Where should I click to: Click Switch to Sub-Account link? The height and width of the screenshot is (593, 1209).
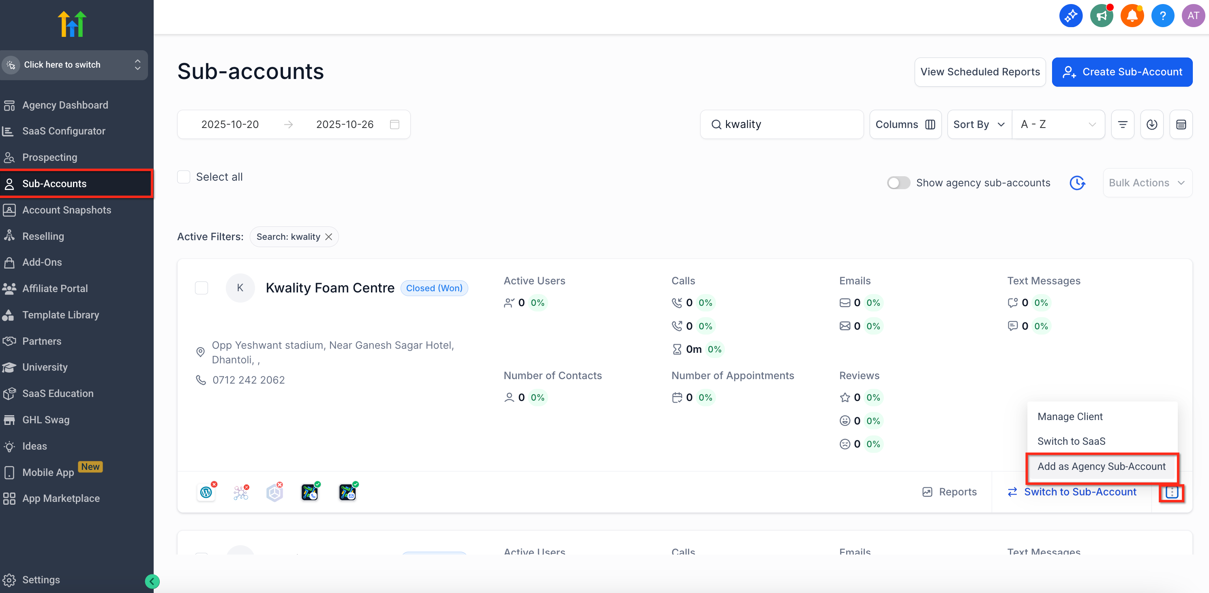(1079, 492)
